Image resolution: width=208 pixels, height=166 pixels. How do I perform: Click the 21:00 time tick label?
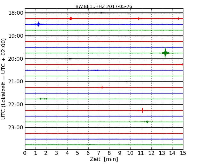[16, 82]
